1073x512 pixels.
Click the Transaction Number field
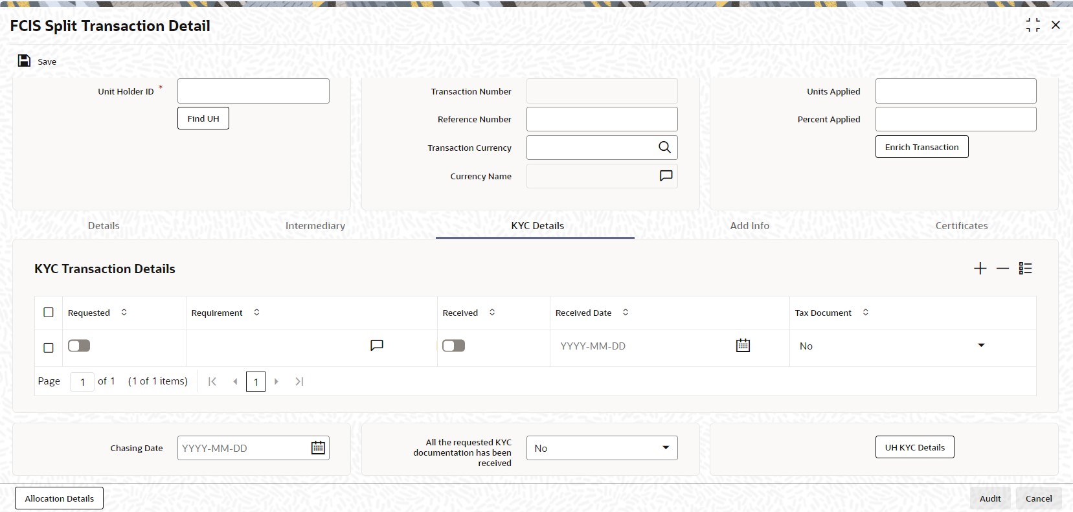point(602,91)
